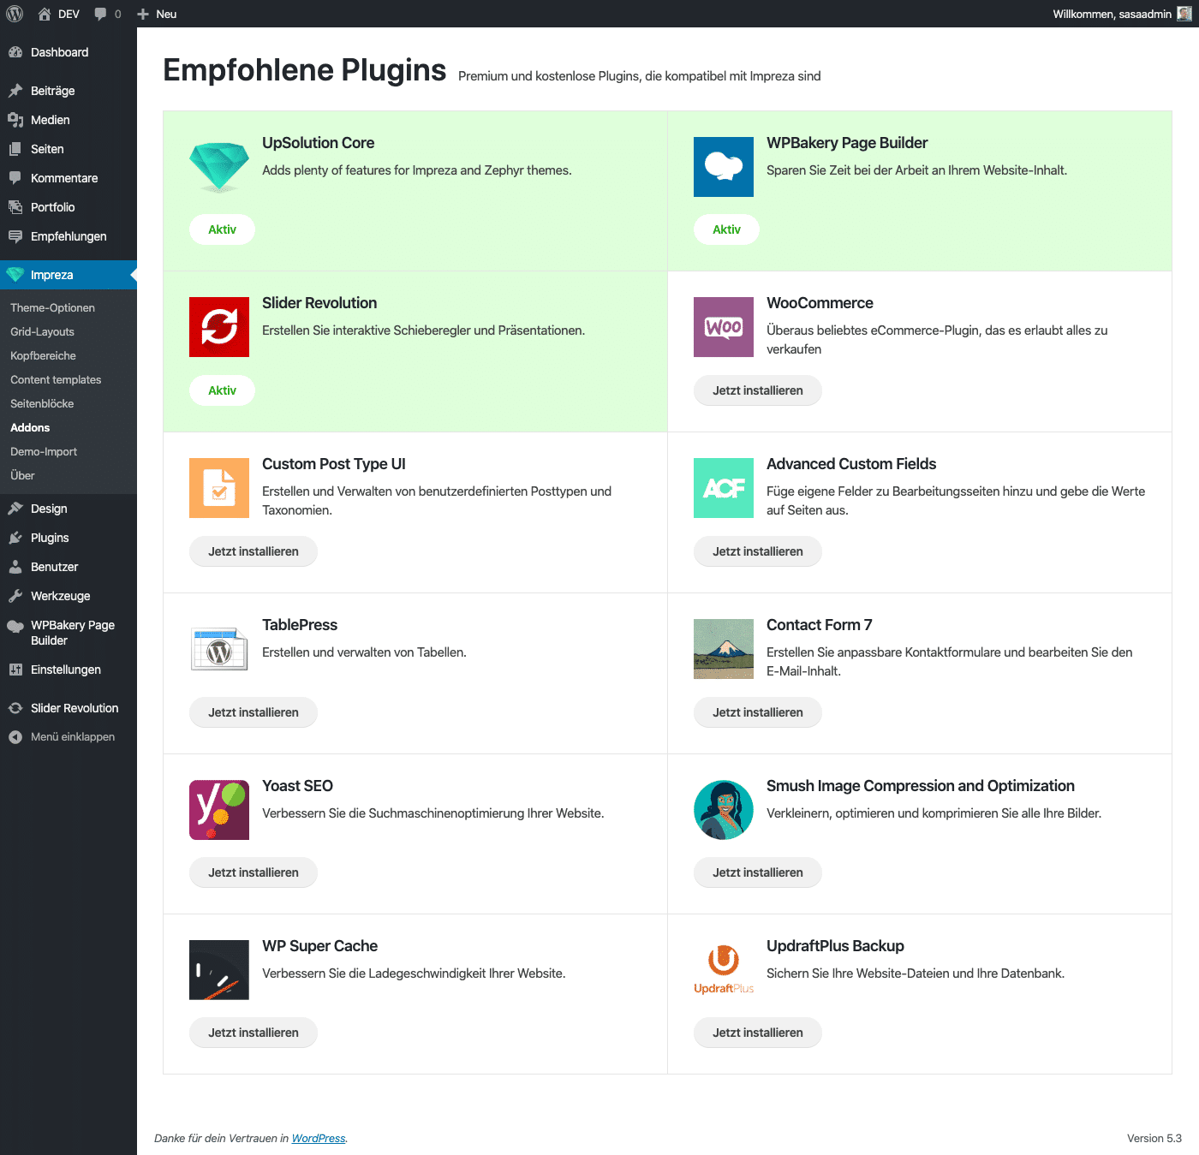Install Yoast SEO plugin
This screenshot has height=1155, width=1199.
pyautogui.click(x=254, y=872)
